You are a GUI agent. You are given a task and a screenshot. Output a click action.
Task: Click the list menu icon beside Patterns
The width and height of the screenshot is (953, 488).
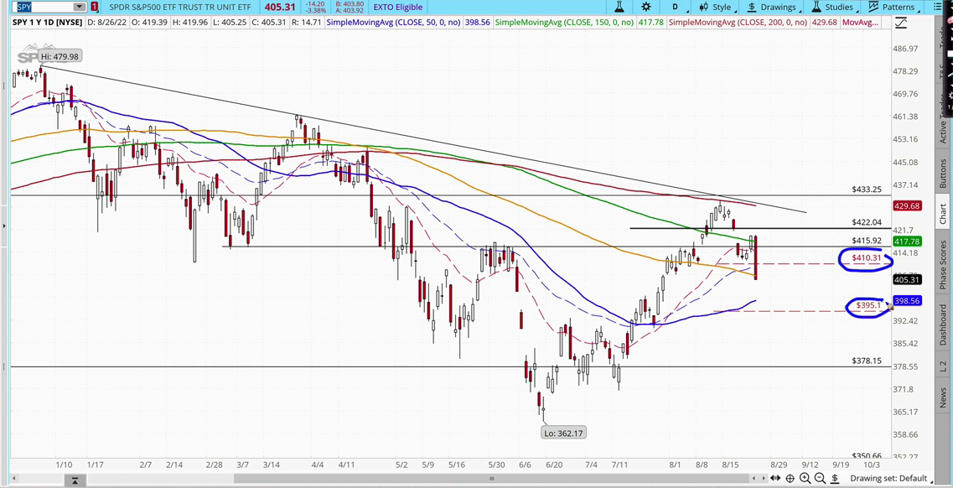tap(936, 8)
